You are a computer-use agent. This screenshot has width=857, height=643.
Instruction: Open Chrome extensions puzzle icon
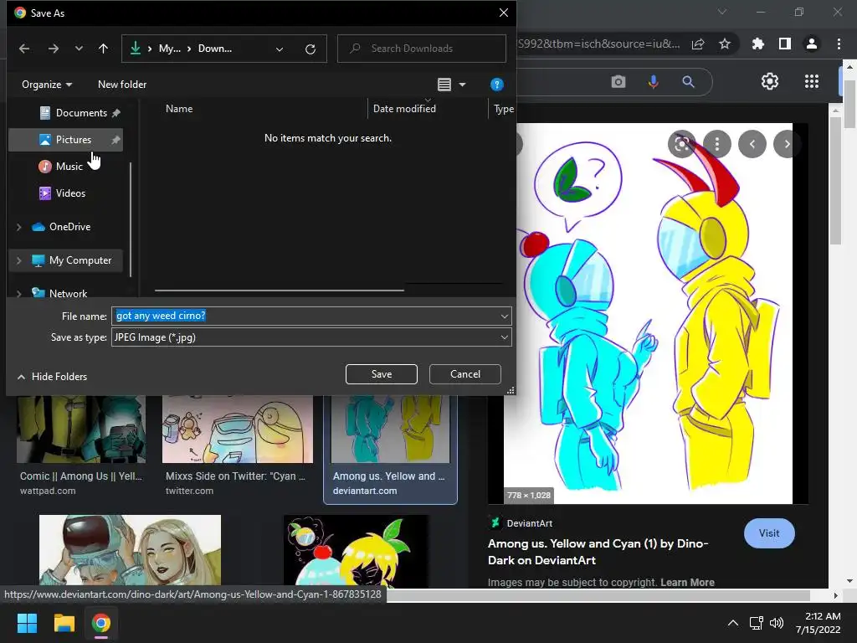[x=758, y=44]
